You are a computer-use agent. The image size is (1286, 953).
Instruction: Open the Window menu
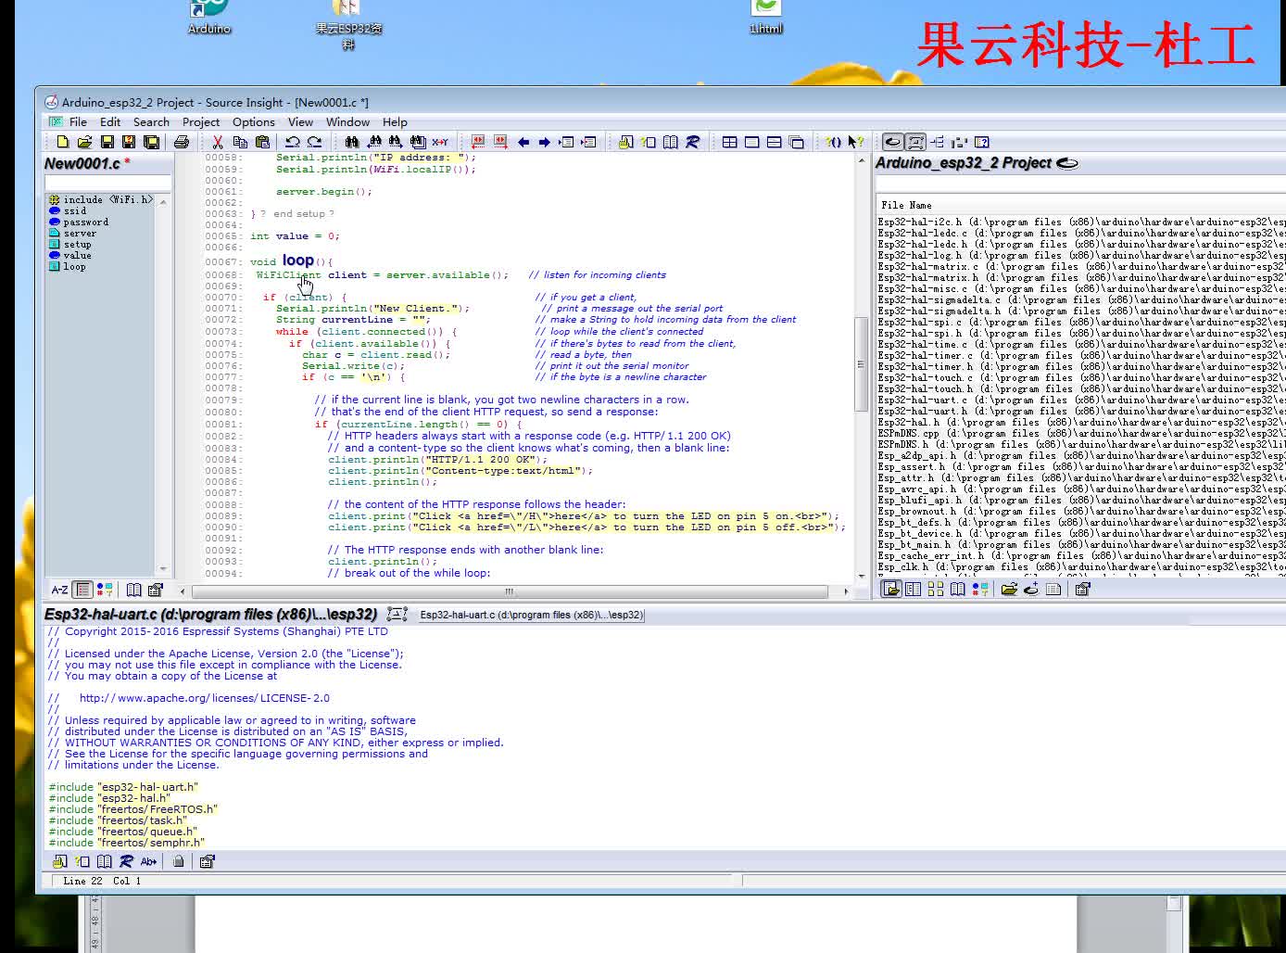pos(347,121)
